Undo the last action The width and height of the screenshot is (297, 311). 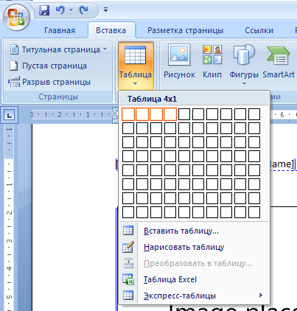click(60, 10)
